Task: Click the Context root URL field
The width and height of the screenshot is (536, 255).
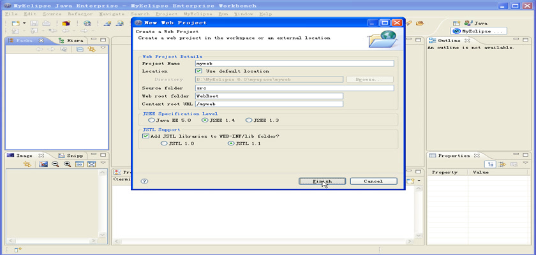Action: pyautogui.click(x=269, y=104)
